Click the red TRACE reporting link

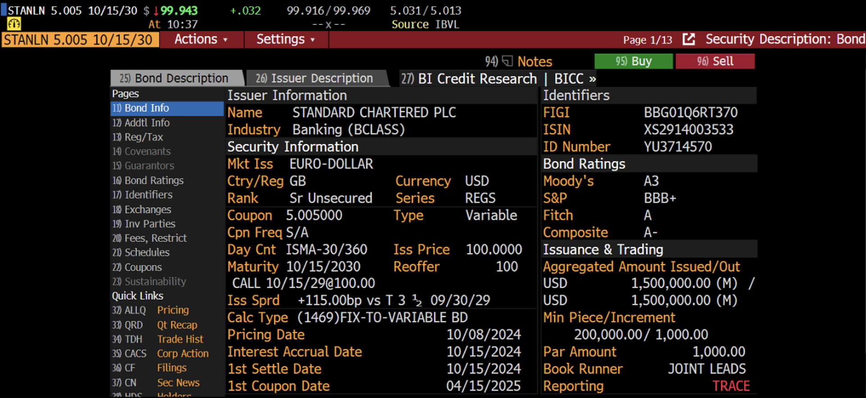[x=731, y=386]
